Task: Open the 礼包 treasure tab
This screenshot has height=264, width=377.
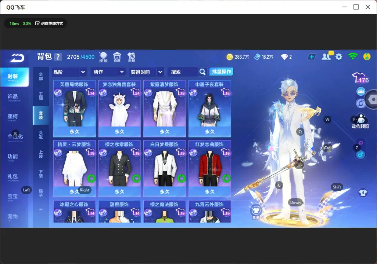Action: [13, 177]
